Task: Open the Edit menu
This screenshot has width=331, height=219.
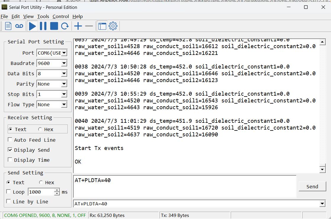Action: coord(16,17)
